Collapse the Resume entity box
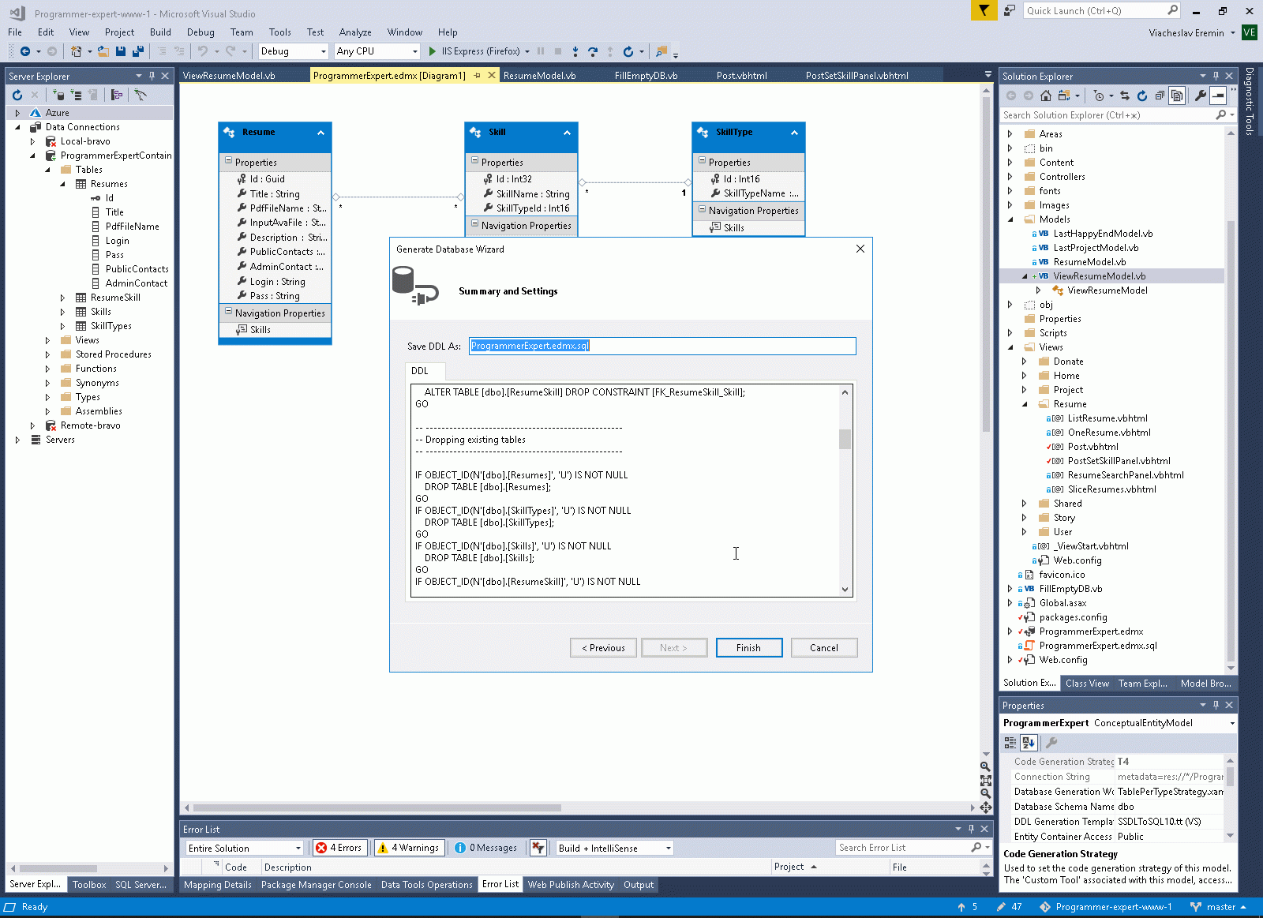 [320, 133]
